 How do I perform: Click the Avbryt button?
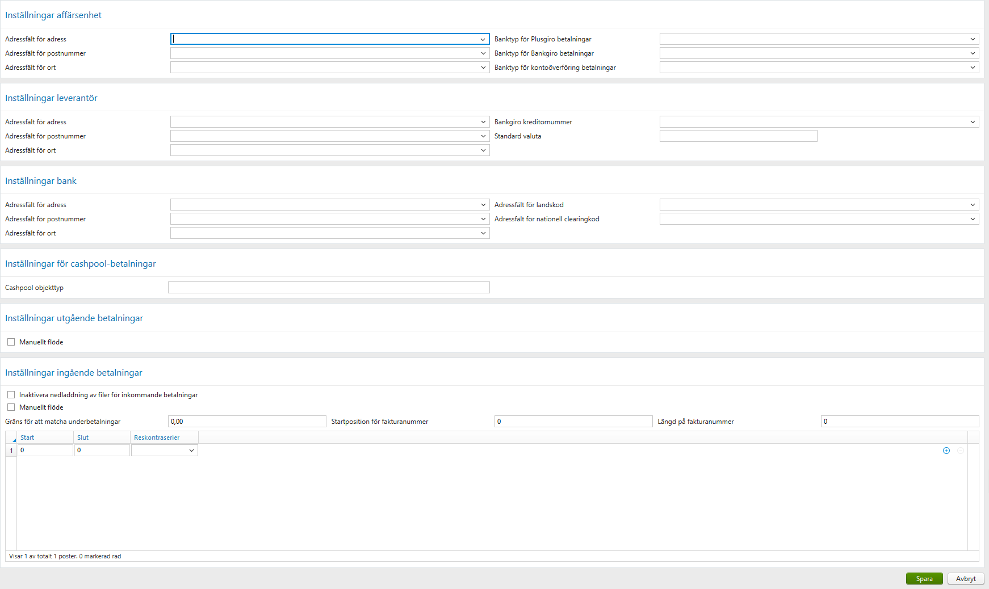(965, 578)
